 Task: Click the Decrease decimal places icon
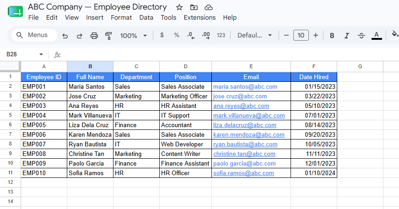pyautogui.click(x=191, y=35)
